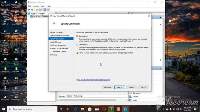Screen dimensions: 200x112
Task: Open the Maltego desktop icon
Action: click(16, 32)
